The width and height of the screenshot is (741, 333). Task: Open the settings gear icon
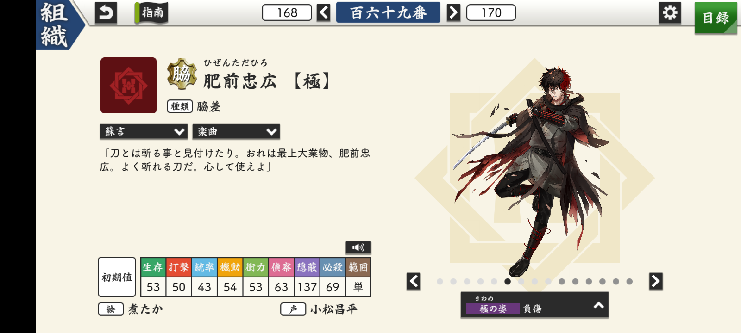pyautogui.click(x=670, y=12)
